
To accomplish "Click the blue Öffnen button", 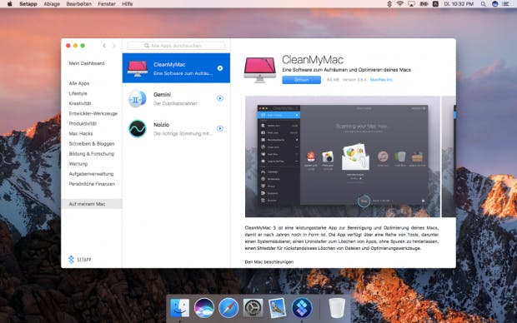I will click(x=301, y=80).
